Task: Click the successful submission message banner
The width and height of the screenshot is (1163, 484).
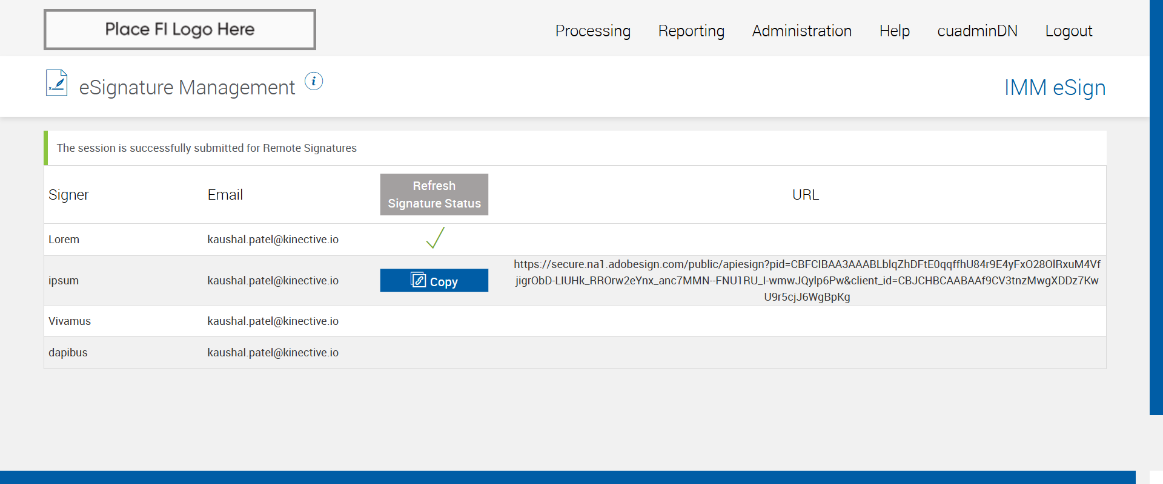Action: [207, 148]
